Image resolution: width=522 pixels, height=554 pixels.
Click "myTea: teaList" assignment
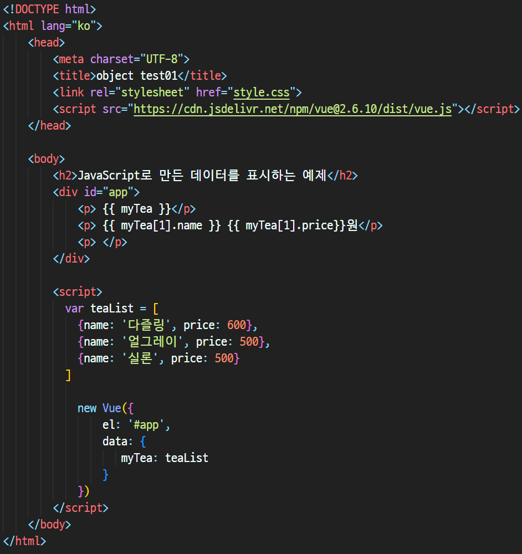165,458
